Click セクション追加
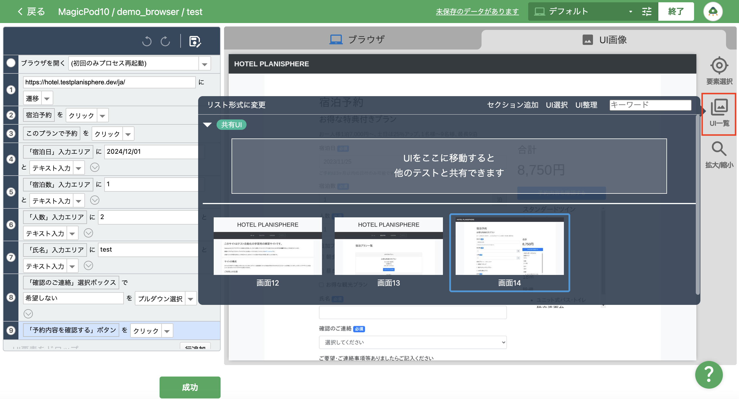The width and height of the screenshot is (739, 399). pos(513,105)
